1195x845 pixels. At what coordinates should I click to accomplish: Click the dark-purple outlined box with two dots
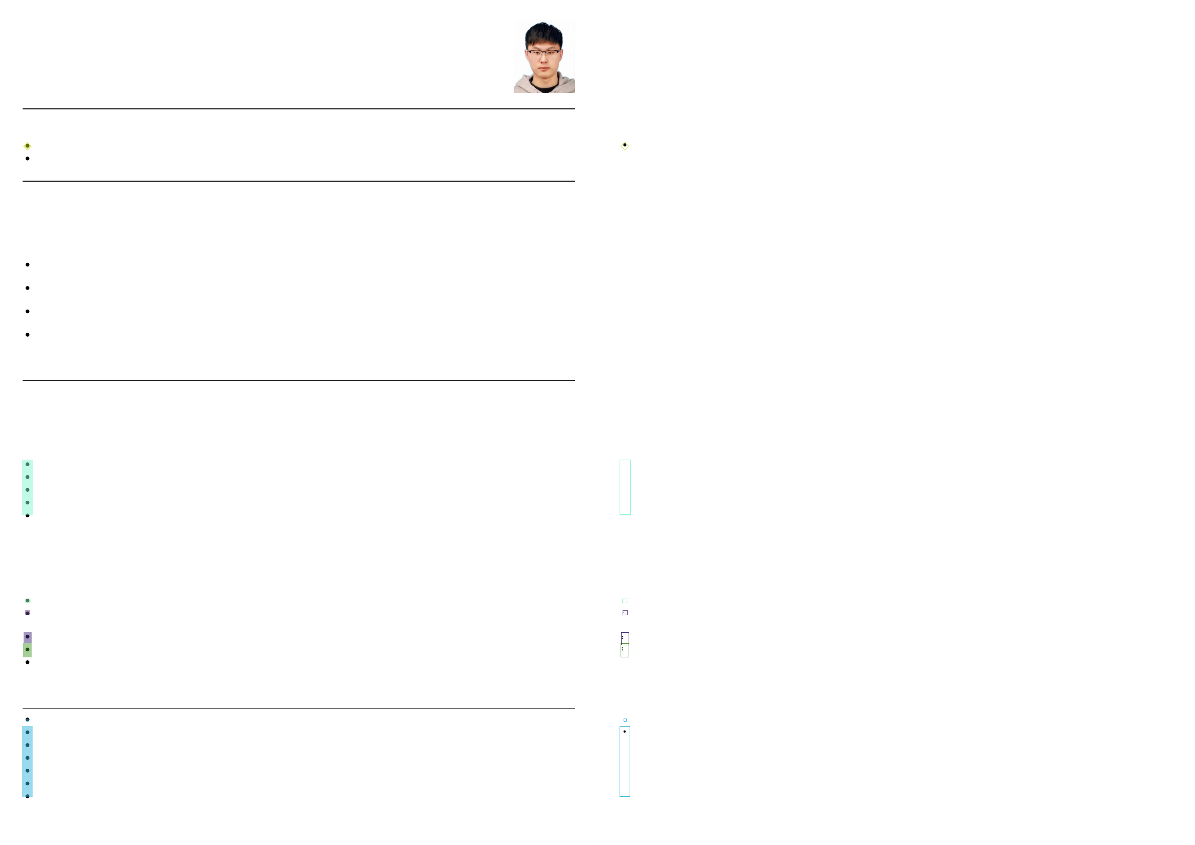[x=625, y=638]
